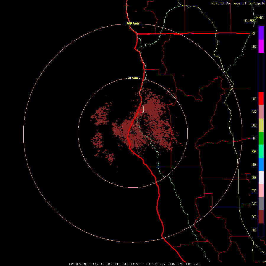Click the green HR legend color swatch
This screenshot has height=266, width=266.
point(261,138)
